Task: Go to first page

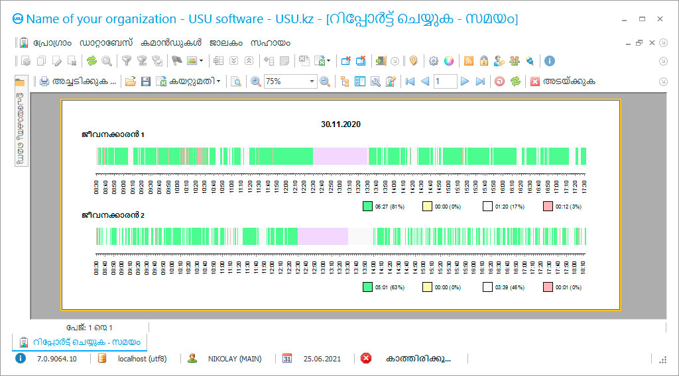Action: pyautogui.click(x=410, y=81)
